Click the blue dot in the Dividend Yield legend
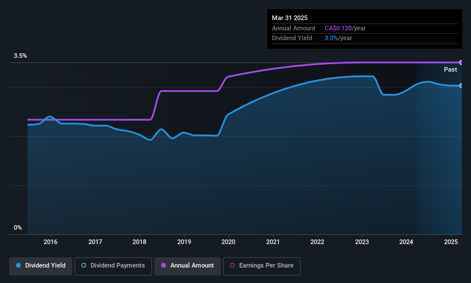 click(19, 266)
